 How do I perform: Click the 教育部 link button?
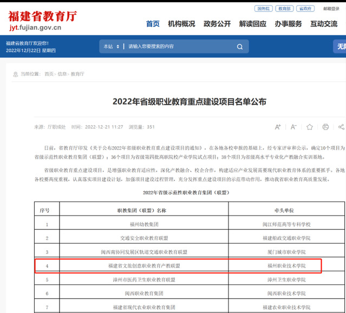click(284, 9)
